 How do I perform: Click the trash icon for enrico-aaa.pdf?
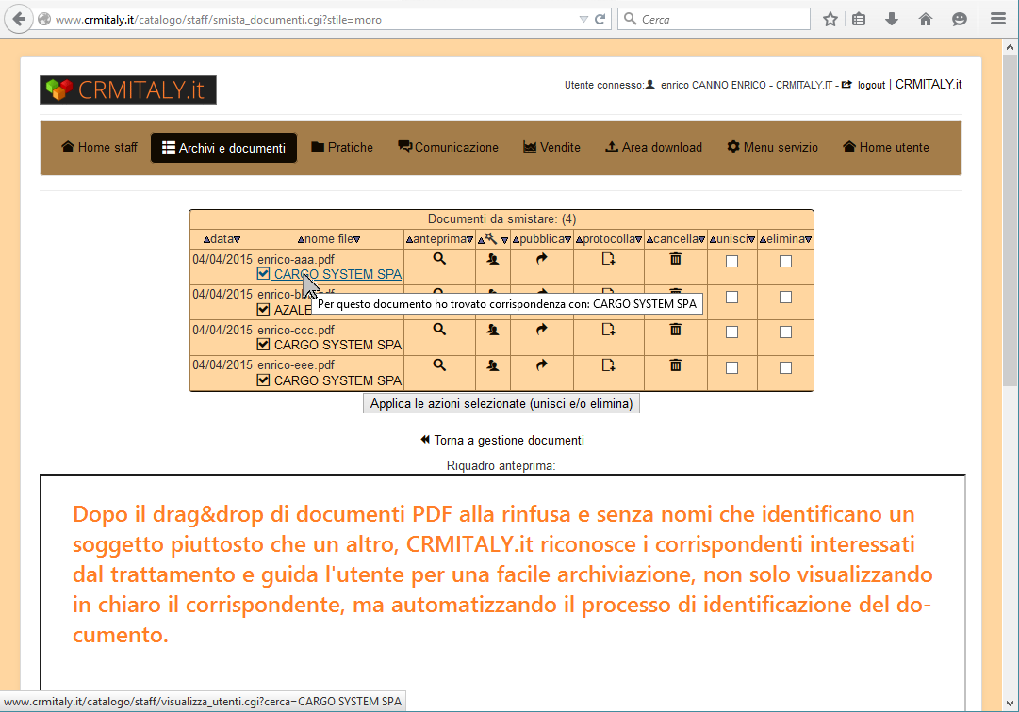675,259
